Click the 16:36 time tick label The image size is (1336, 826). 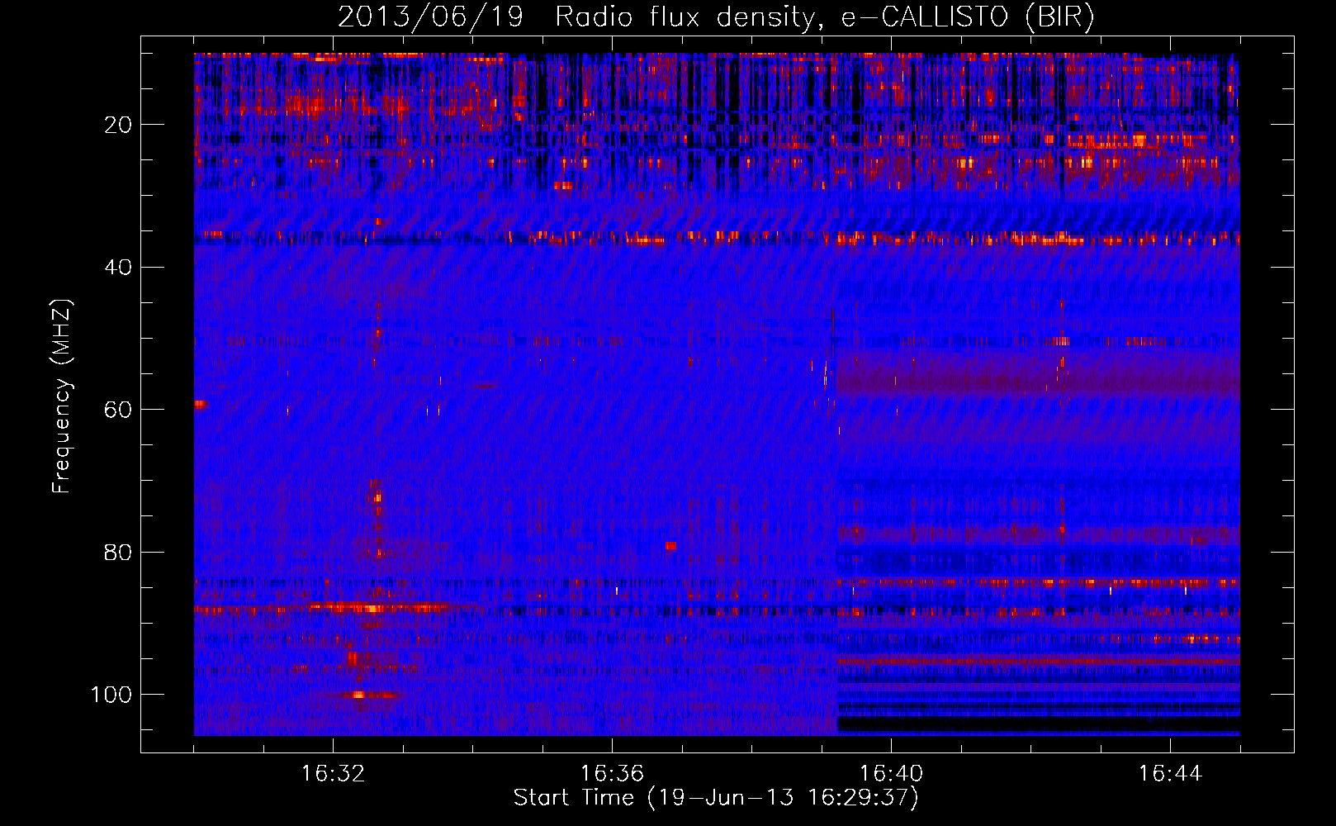tap(612, 774)
